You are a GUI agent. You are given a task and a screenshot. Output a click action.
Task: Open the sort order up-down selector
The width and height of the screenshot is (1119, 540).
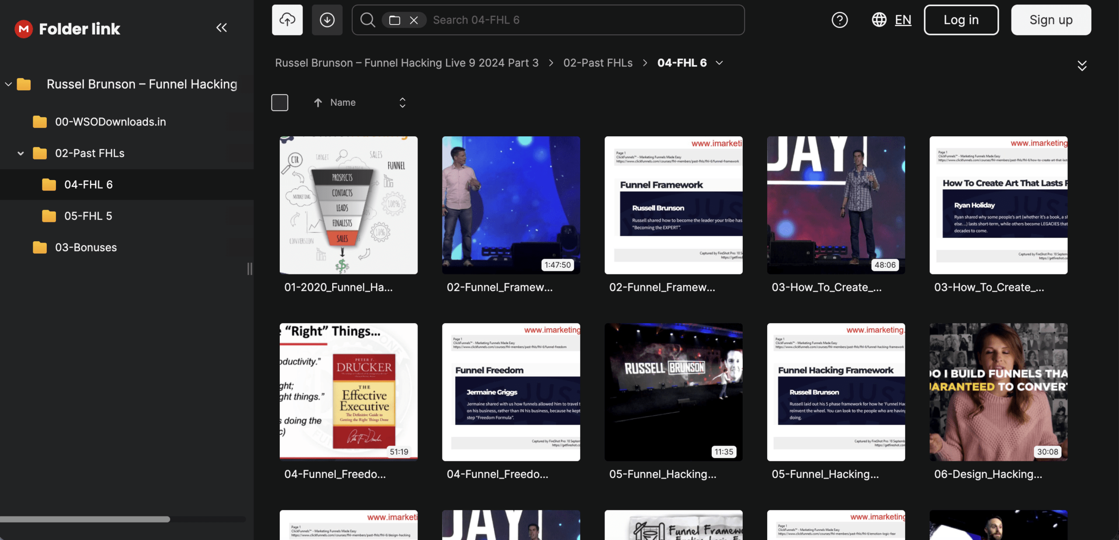click(x=402, y=103)
